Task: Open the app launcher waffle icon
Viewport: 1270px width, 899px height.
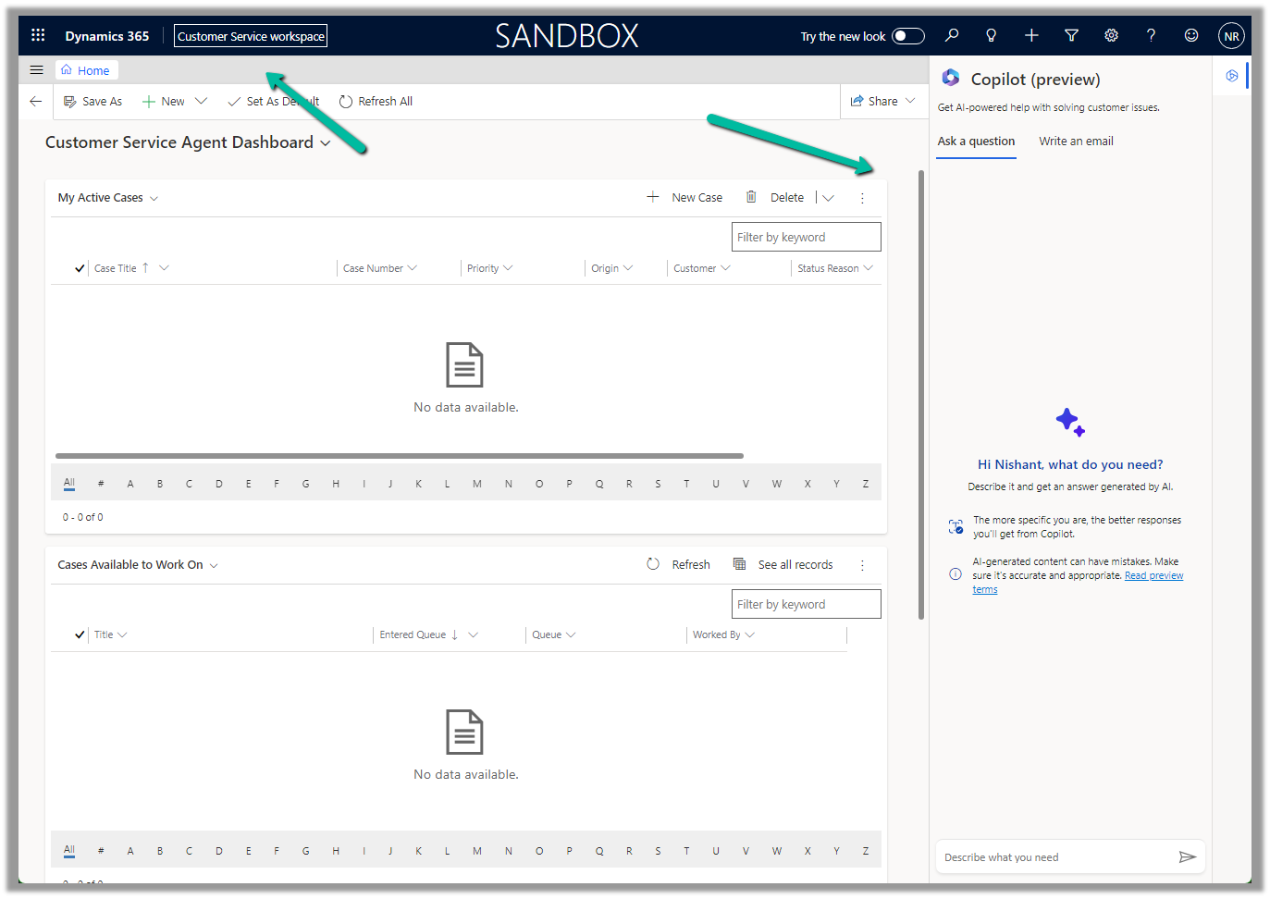Action: pos(38,35)
